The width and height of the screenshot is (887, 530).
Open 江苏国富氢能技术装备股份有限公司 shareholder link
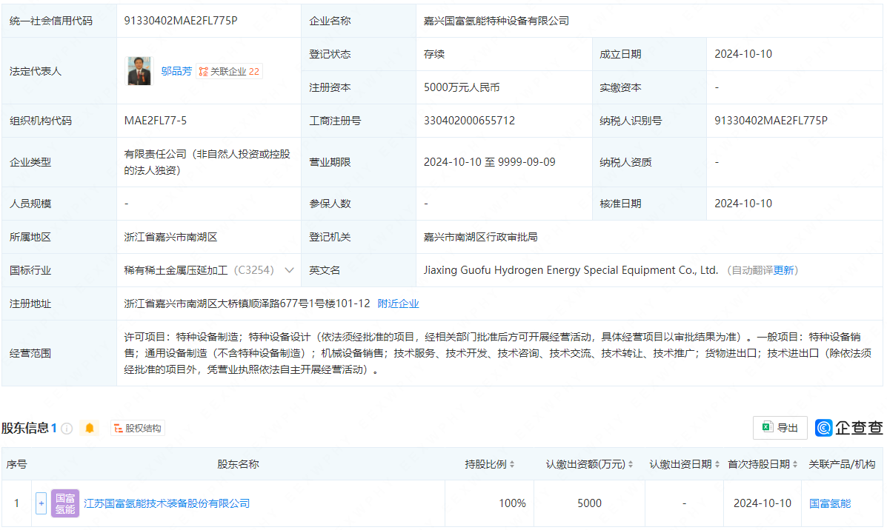click(x=167, y=503)
